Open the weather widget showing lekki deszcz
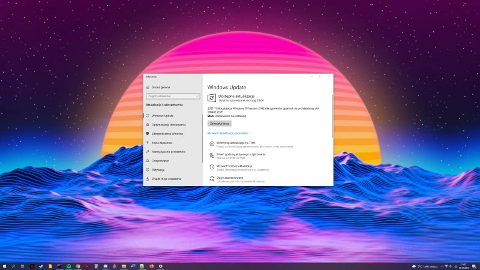Image resolution: width=480 pixels, height=270 pixels. 425,266
